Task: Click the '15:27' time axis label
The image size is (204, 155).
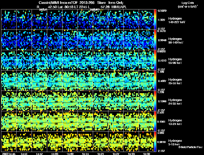Action: (x=116, y=154)
